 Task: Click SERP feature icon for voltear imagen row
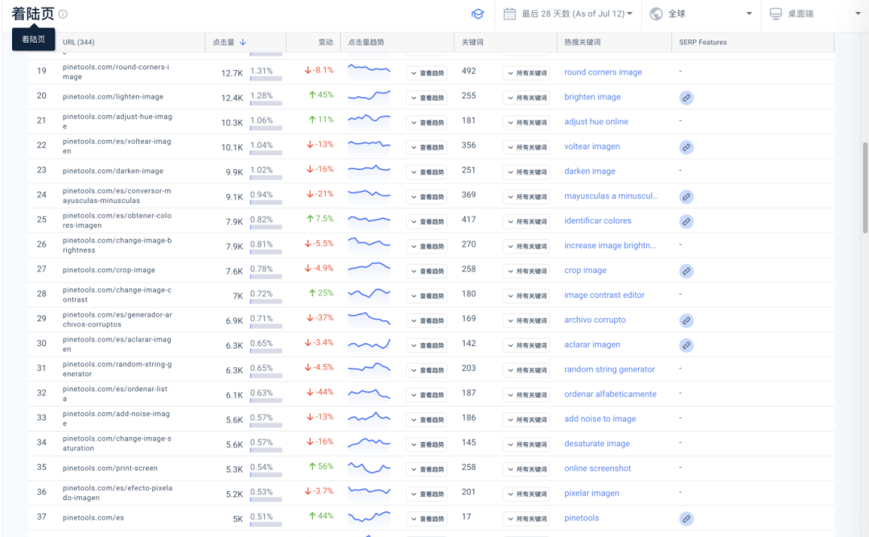point(686,147)
